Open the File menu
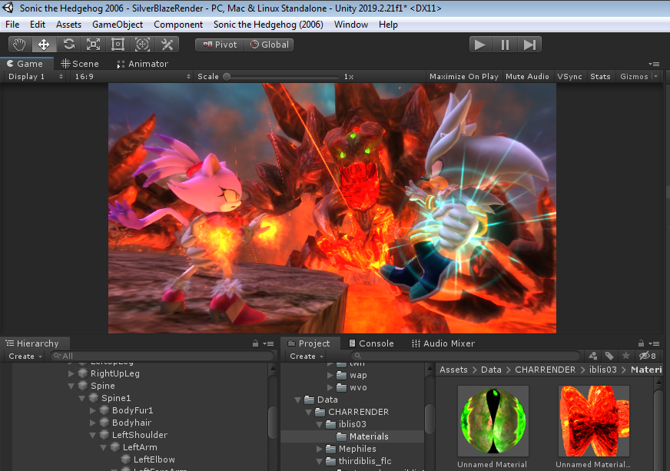 click(x=12, y=25)
